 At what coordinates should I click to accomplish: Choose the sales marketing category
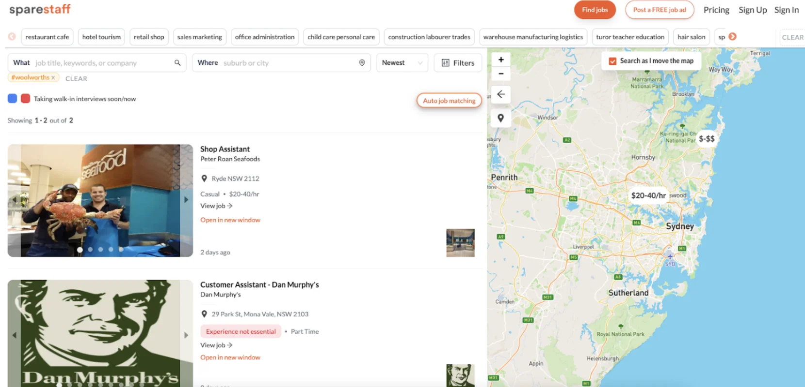(199, 37)
